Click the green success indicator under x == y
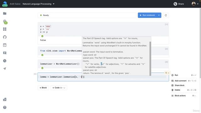The width and height of the screenshot is (201, 113). click(x=42, y=36)
